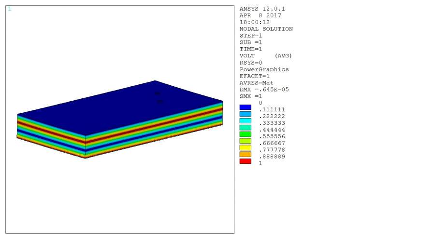Image resolution: width=435 pixels, height=239 pixels.
Task: Click the dark blue top face of the plate model
Action: (119, 108)
